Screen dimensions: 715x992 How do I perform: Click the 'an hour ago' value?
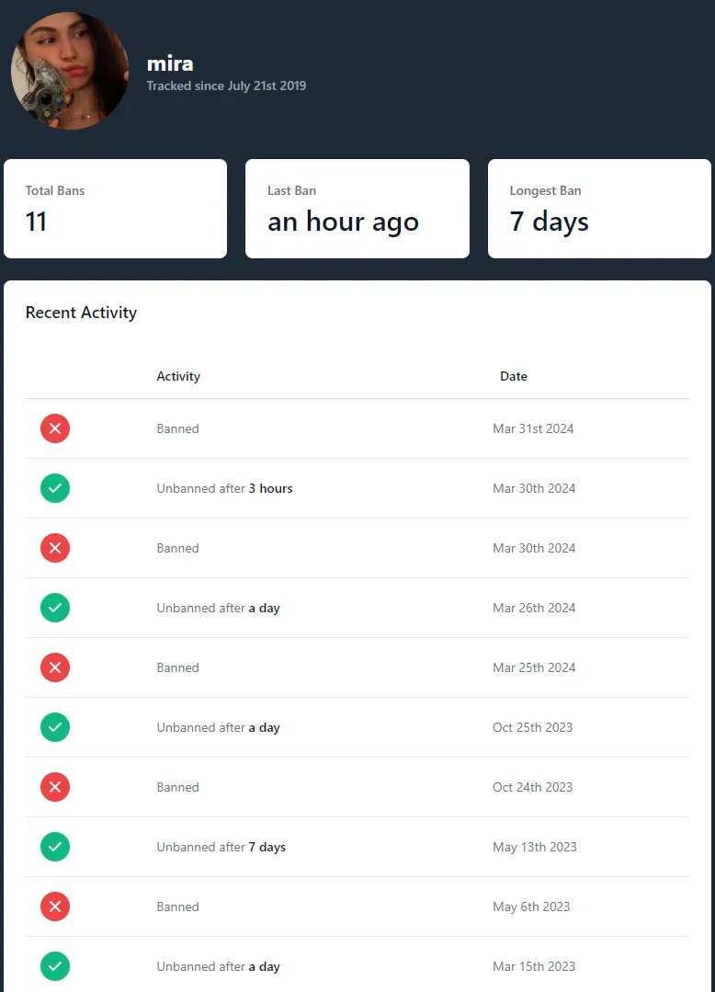[344, 222]
